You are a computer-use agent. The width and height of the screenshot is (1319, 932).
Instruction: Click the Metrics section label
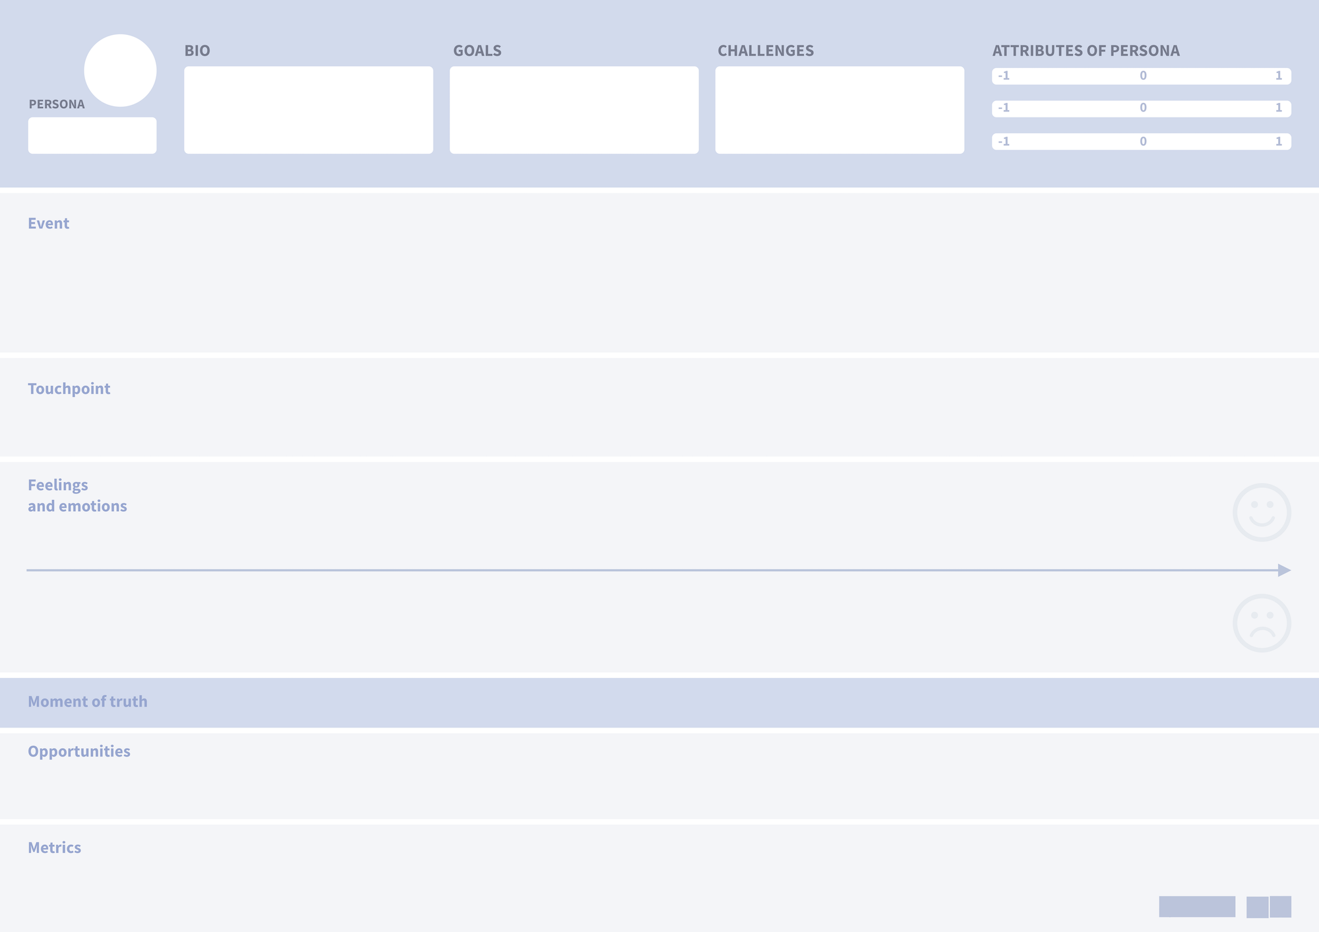coord(55,848)
